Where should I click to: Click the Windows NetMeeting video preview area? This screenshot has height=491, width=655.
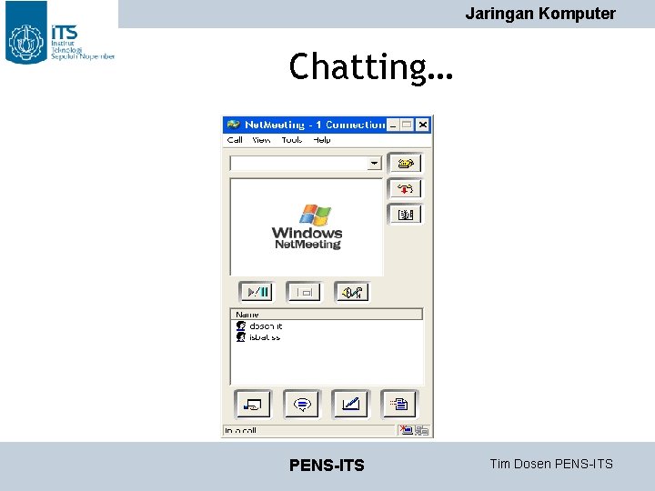[x=307, y=227]
